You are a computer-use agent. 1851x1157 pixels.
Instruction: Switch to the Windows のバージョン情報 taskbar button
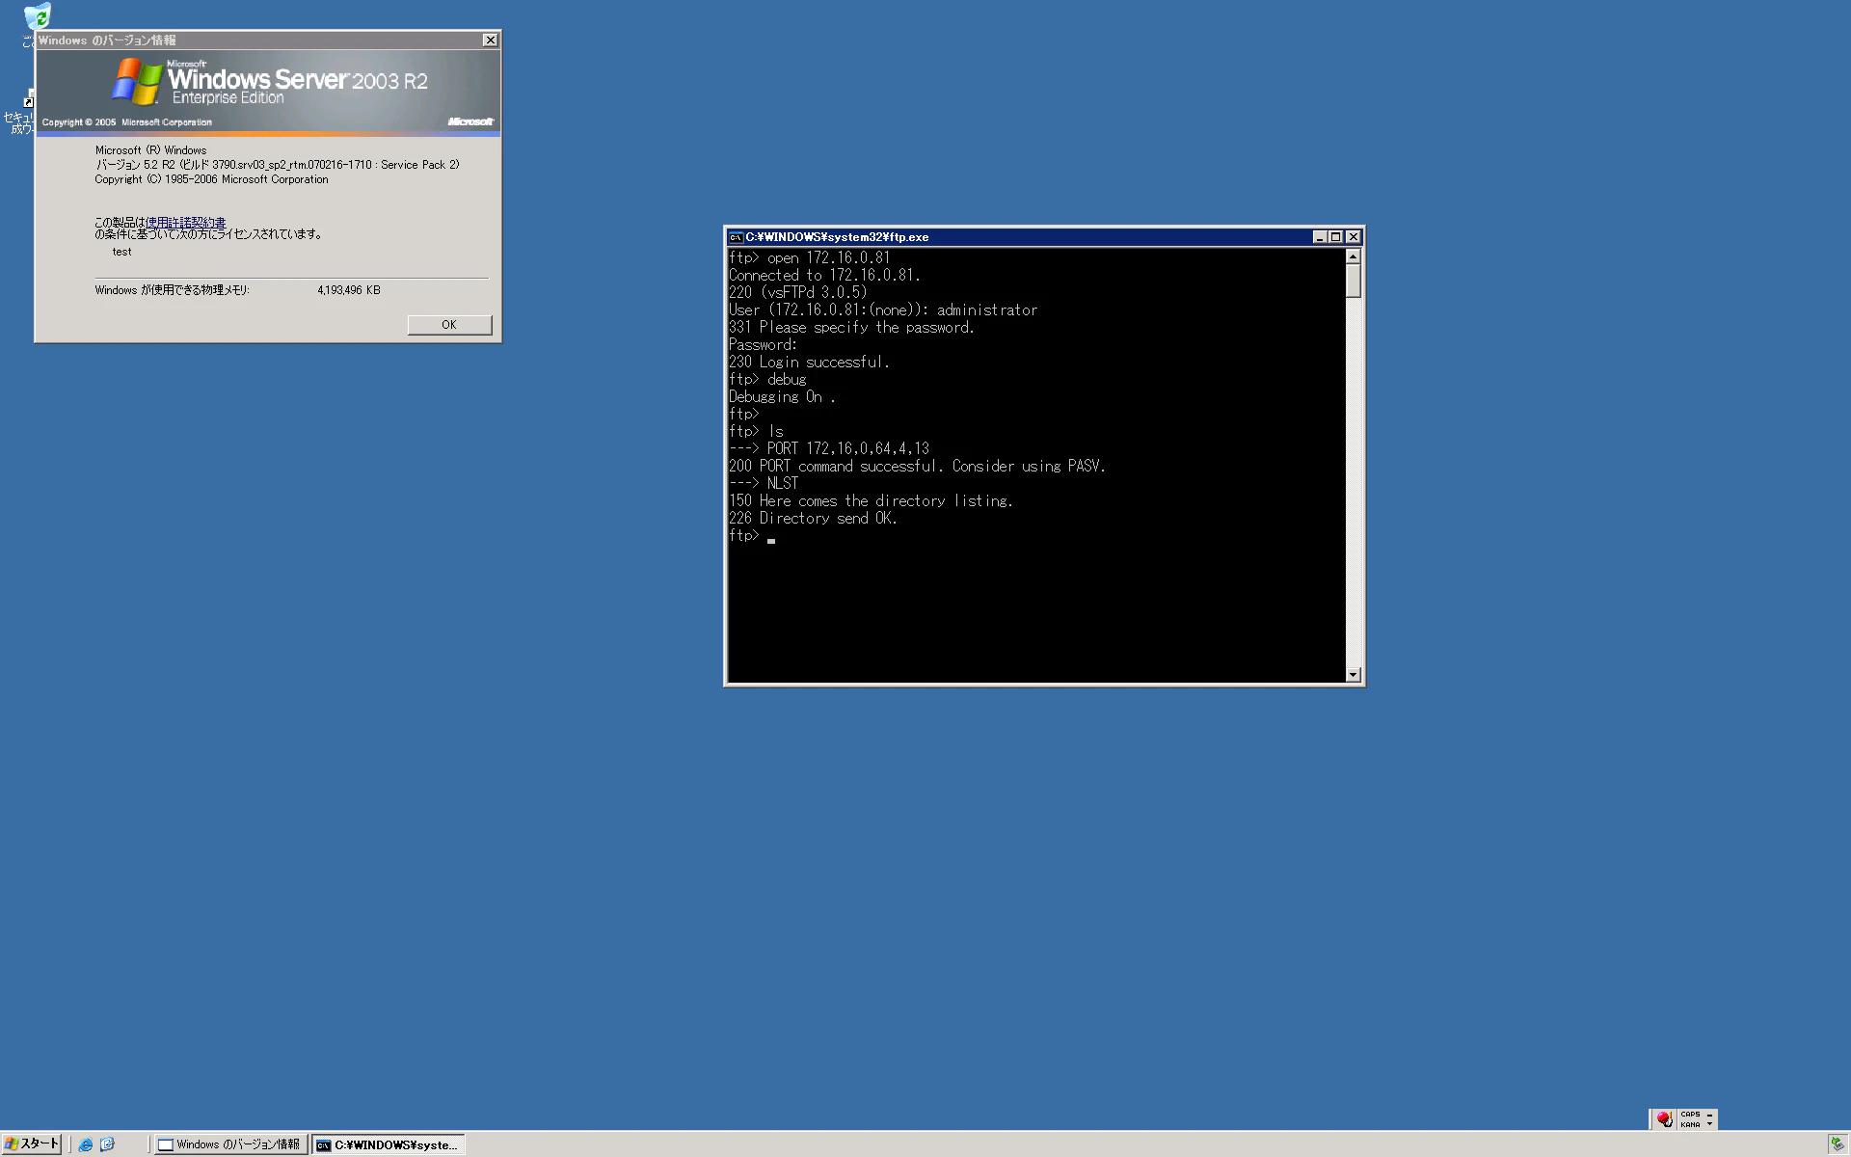pyautogui.click(x=231, y=1144)
